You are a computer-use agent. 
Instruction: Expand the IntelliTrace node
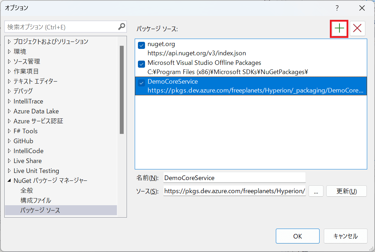(9, 101)
